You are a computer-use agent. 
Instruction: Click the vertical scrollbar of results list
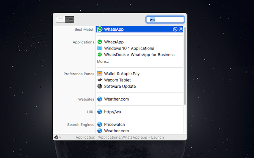pos(185,66)
